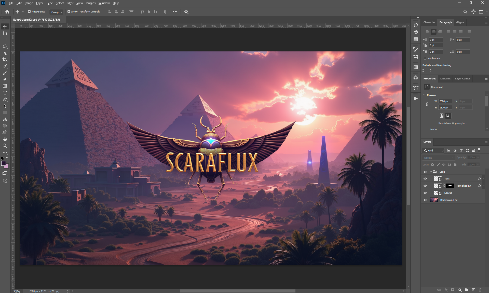The image size is (489, 293).
Task: Click the create new group folder icon
Action: [x=466, y=290]
